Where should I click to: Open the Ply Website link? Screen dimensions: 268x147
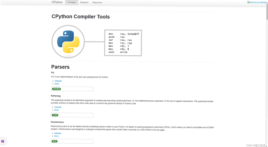coord(58,81)
